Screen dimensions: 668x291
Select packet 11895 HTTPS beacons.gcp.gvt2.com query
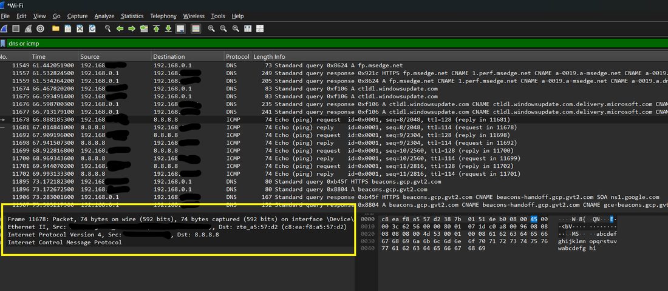point(334,181)
